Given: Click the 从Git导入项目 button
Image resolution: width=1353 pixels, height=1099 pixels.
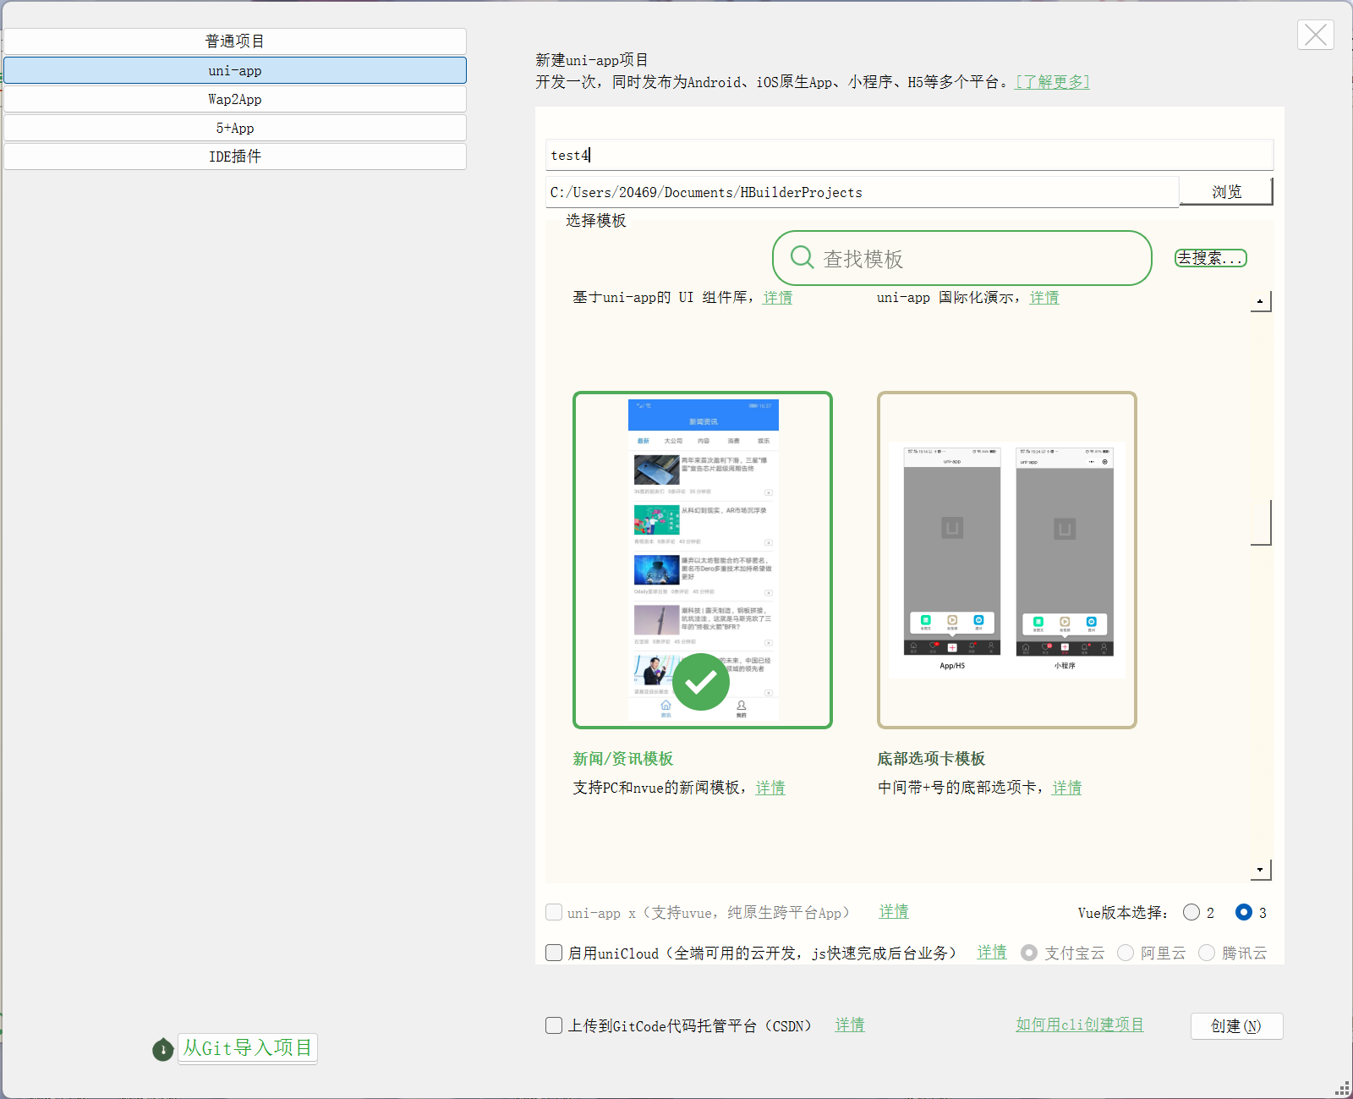Looking at the screenshot, I should pos(248,1048).
